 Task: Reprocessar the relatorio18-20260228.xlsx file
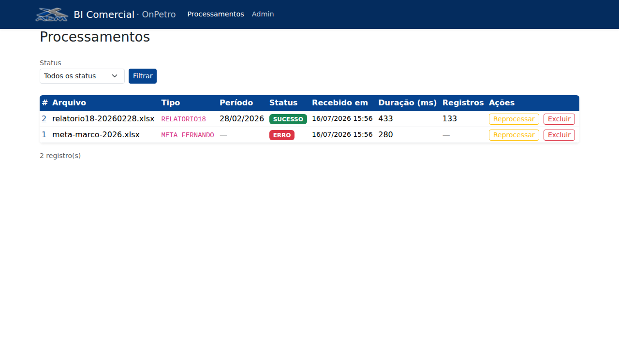(514, 119)
